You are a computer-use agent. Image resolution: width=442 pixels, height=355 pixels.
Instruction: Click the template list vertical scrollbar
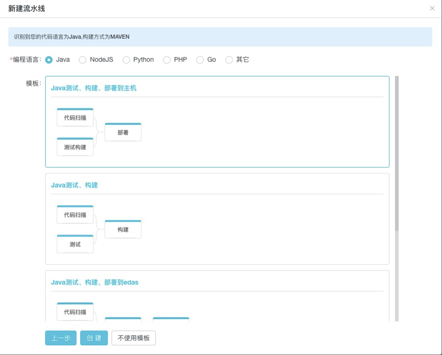[397, 154]
